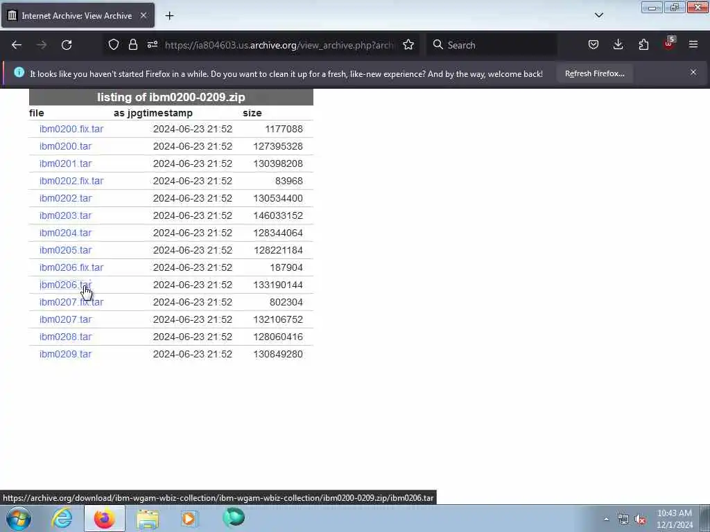Open ibm0205.tar link
The height and width of the screenshot is (532, 710).
(66, 250)
